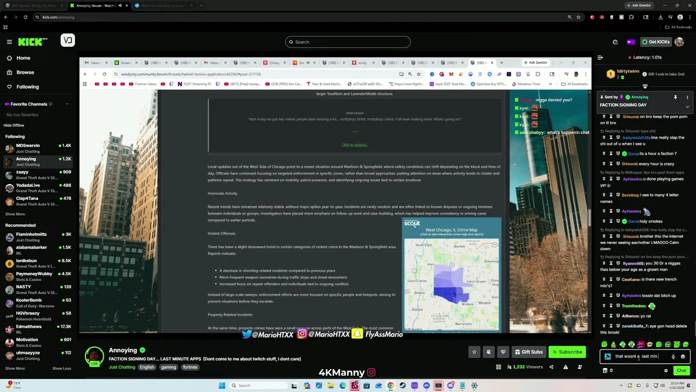Collapse the Favorite Channels section

[x=67, y=104]
